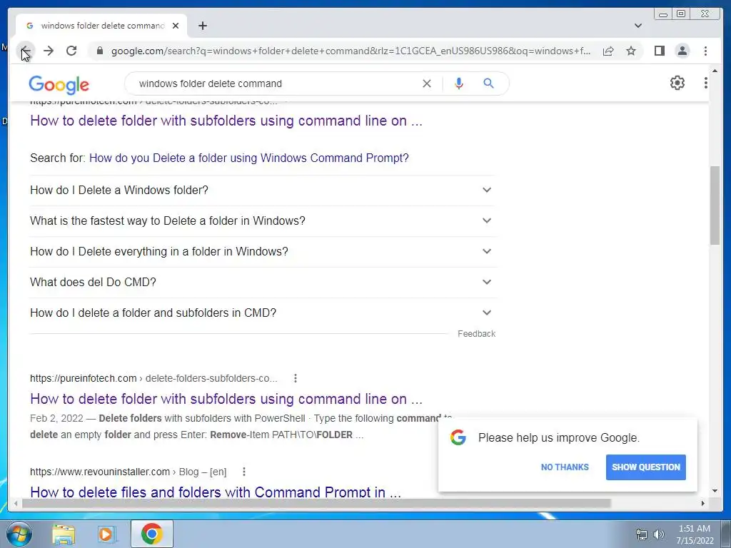Go to Google home via the logo

(59, 84)
